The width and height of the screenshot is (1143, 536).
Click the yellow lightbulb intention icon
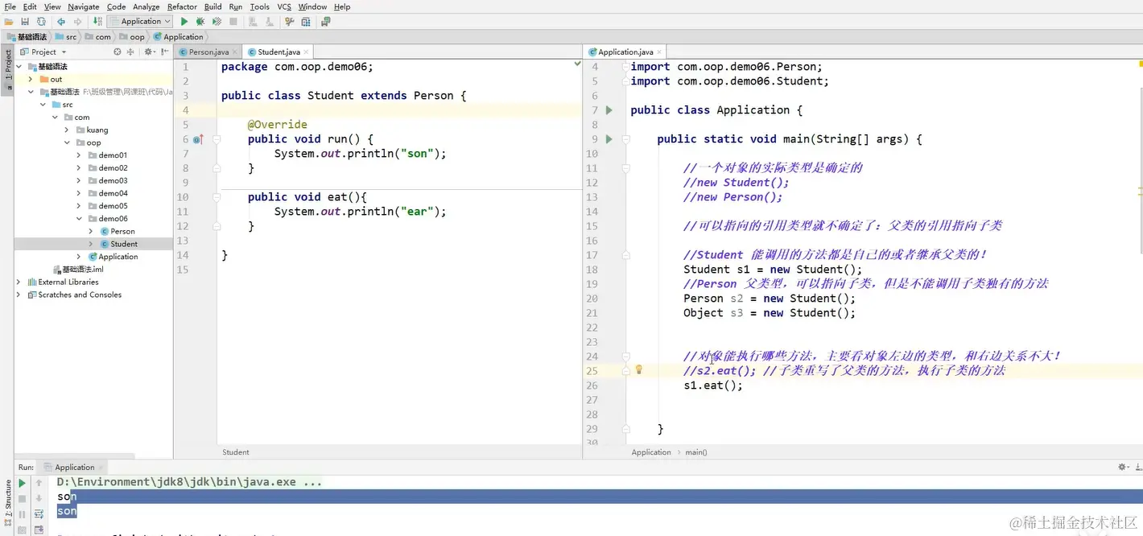(x=639, y=370)
